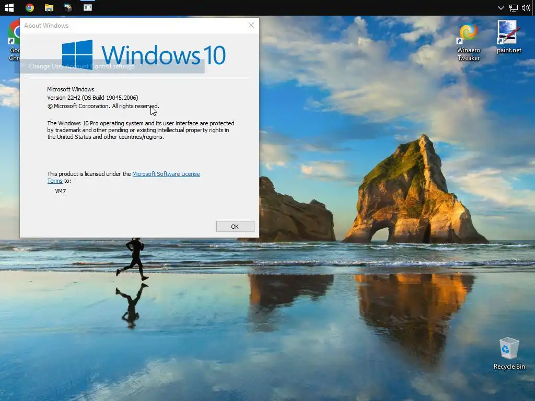The height and width of the screenshot is (401, 535).
Task: Open the Windows Start menu
Action: tap(9, 7)
